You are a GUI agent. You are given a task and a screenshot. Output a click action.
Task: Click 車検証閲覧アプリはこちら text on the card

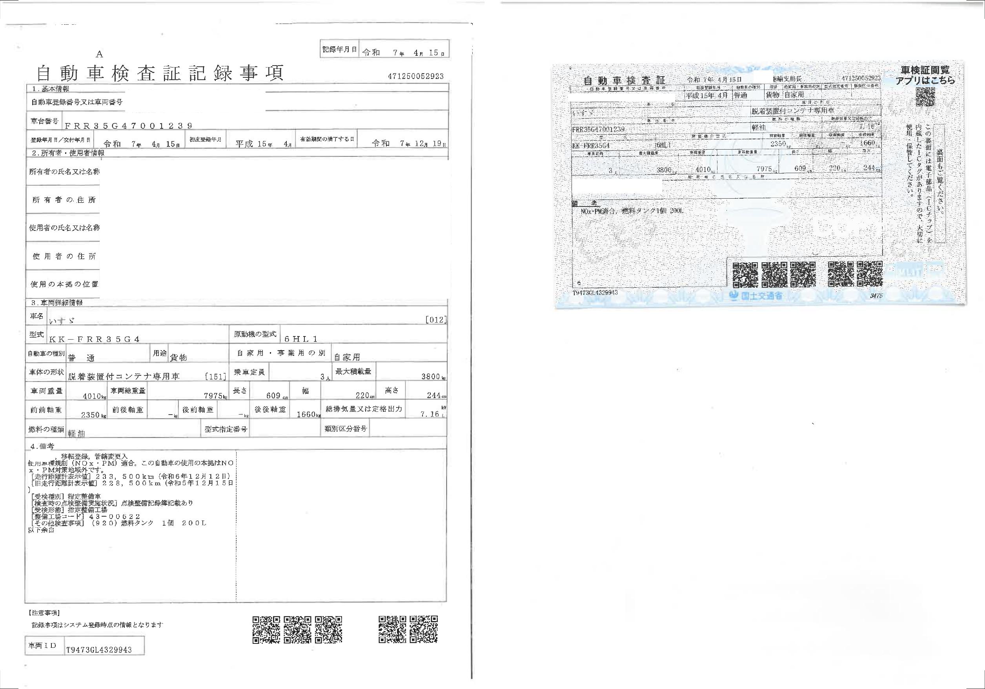(925, 75)
